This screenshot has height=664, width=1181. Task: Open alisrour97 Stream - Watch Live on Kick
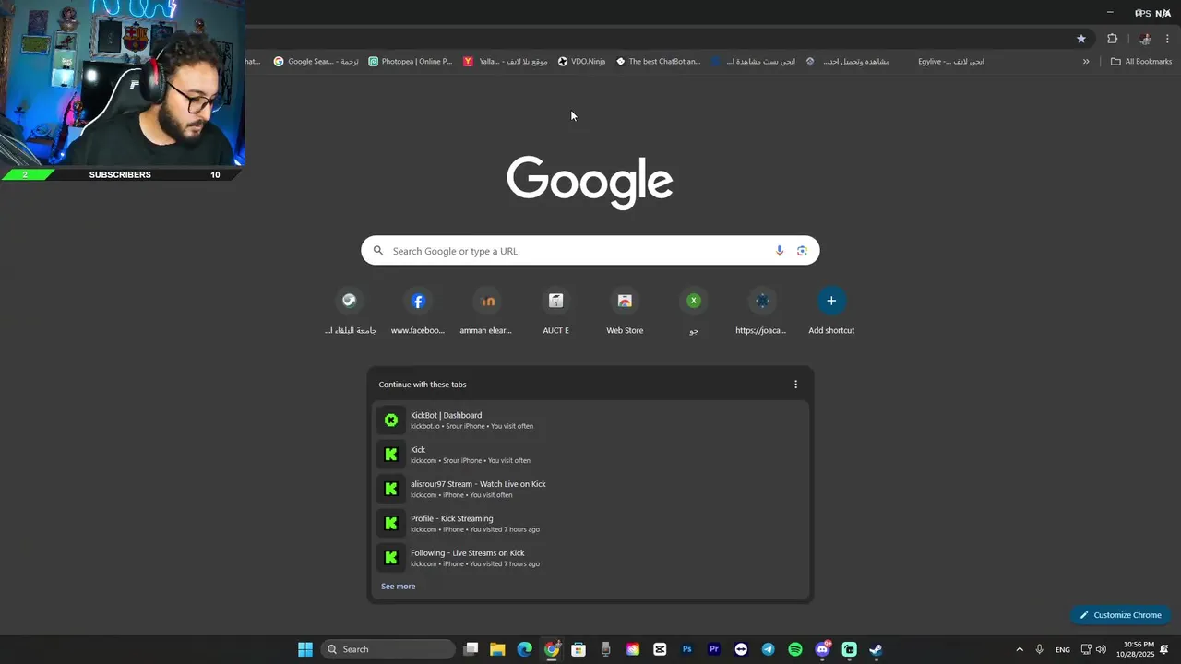click(x=590, y=489)
